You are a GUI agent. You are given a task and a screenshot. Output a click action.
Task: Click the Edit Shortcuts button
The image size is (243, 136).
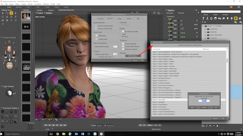pos(133,56)
